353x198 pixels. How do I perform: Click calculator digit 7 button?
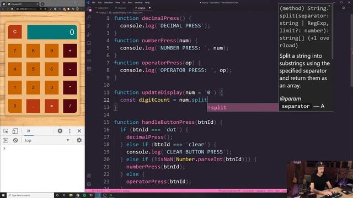tap(15, 51)
